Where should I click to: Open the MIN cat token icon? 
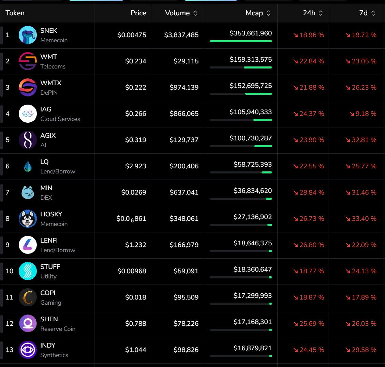[x=28, y=192]
